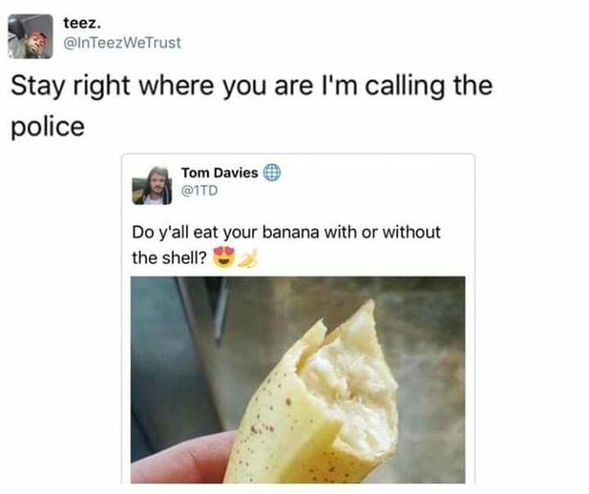Click the globe icon beside Tom Davies
This screenshot has height=494, width=589.
[x=272, y=173]
